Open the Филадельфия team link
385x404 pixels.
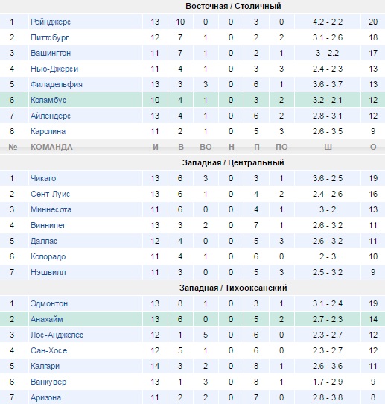click(x=57, y=84)
